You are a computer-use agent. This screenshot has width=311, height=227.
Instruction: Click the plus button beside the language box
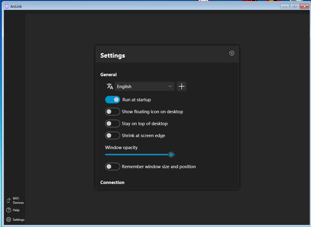182,86
